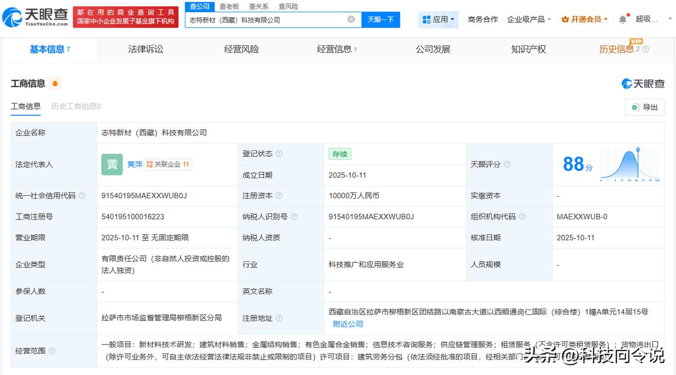This screenshot has width=676, height=375.
Task: Click the company name search input field
Action: [x=267, y=20]
